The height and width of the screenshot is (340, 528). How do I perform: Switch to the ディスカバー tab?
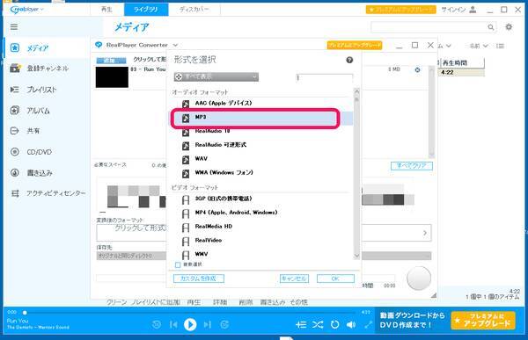coord(194,10)
